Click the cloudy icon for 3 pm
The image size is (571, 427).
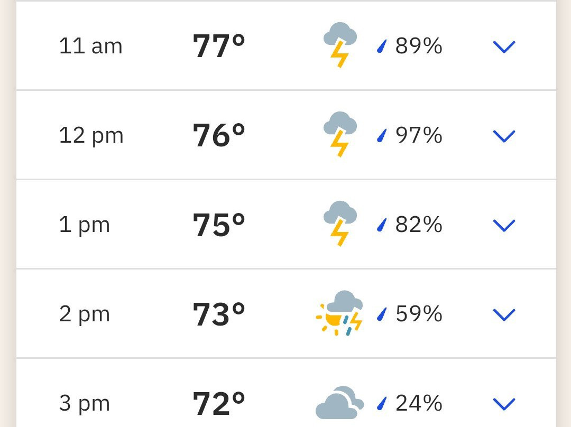pyautogui.click(x=339, y=403)
